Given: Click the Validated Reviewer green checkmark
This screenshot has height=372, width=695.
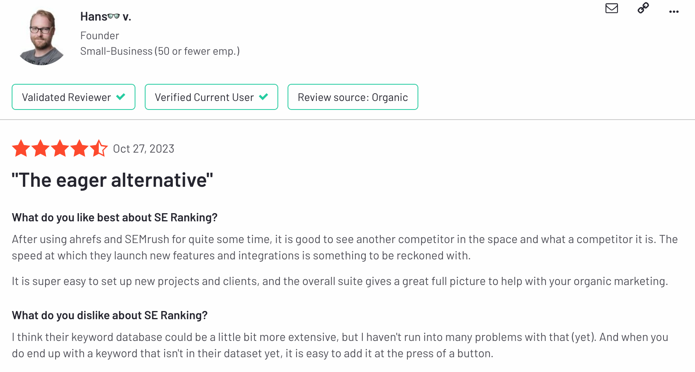Looking at the screenshot, I should (x=121, y=96).
